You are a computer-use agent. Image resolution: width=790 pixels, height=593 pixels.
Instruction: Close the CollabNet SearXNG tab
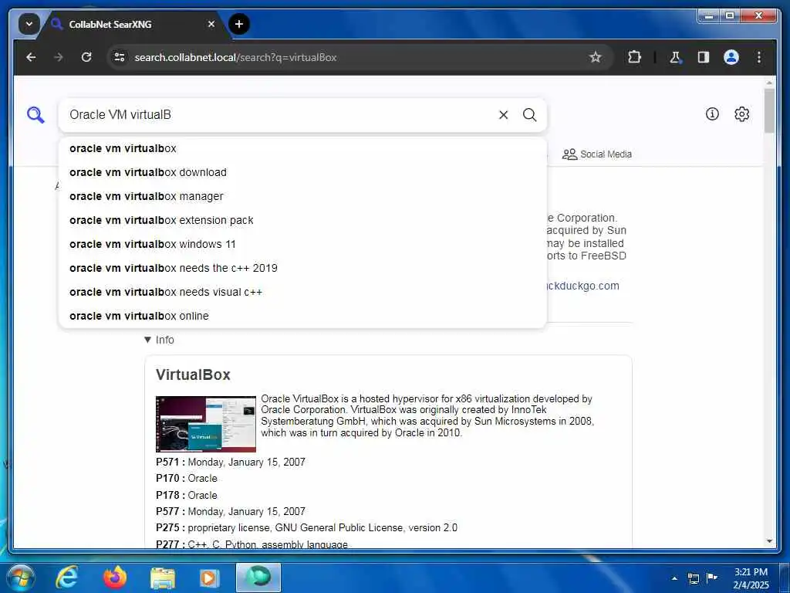tap(211, 24)
